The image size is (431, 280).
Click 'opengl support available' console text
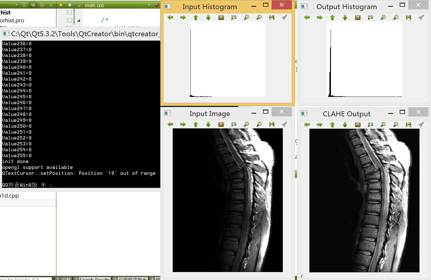37,167
